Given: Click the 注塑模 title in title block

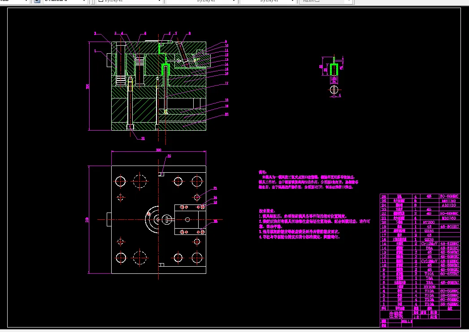Looking at the screenshot, I should click(x=396, y=315).
